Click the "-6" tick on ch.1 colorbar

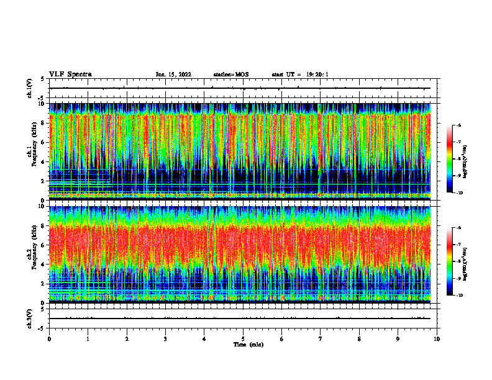(x=458, y=125)
